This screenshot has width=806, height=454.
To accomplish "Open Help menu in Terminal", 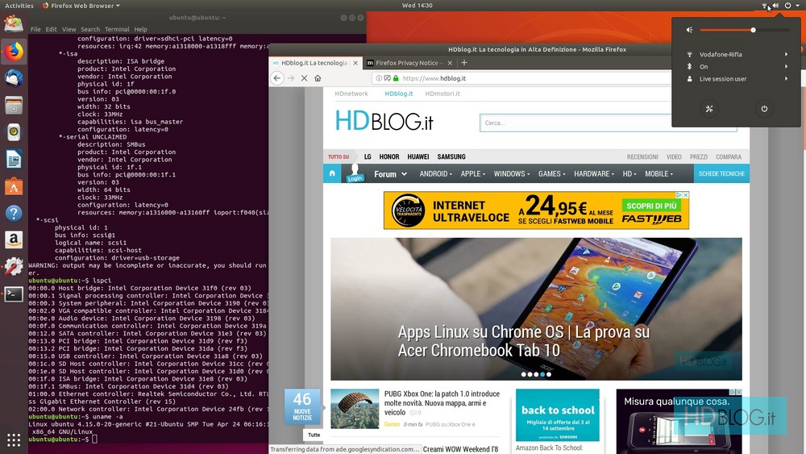I will (140, 29).
